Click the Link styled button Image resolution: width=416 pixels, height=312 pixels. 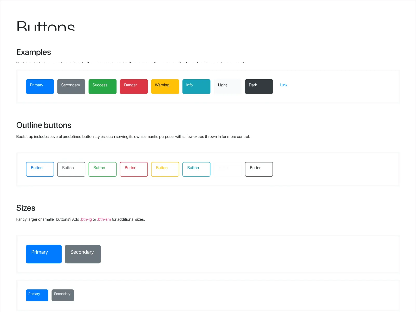coord(283,85)
